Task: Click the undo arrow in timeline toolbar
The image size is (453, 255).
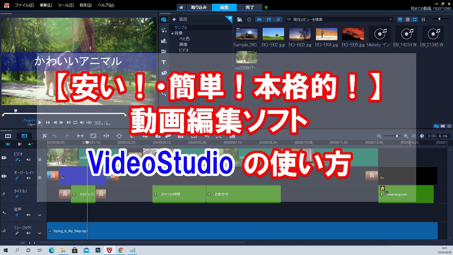Action: (x=55, y=136)
